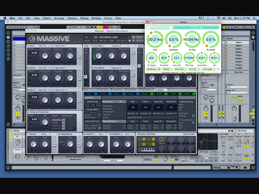
Task: Click the previous preset down arrow in Massive
Action: [x=134, y=40]
